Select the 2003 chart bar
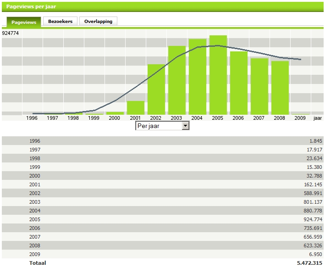This screenshot has height=268, width=325. pos(177,80)
